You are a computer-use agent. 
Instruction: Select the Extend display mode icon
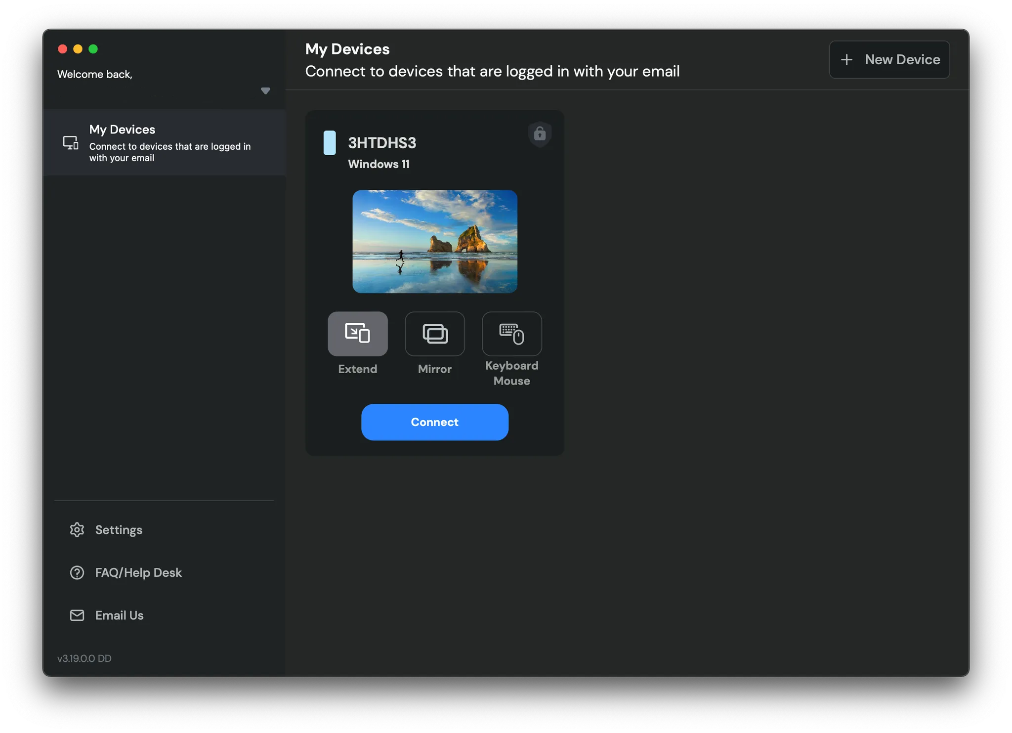click(x=357, y=334)
